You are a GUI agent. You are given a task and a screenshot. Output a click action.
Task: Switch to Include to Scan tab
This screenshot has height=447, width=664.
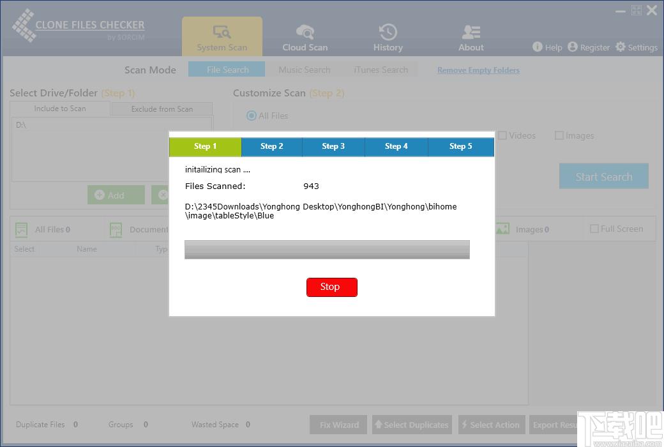60,109
